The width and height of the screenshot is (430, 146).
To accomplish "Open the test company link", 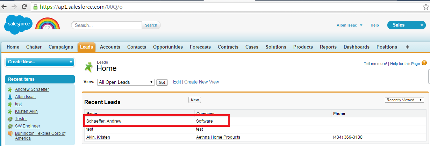I will [x=199, y=129].
